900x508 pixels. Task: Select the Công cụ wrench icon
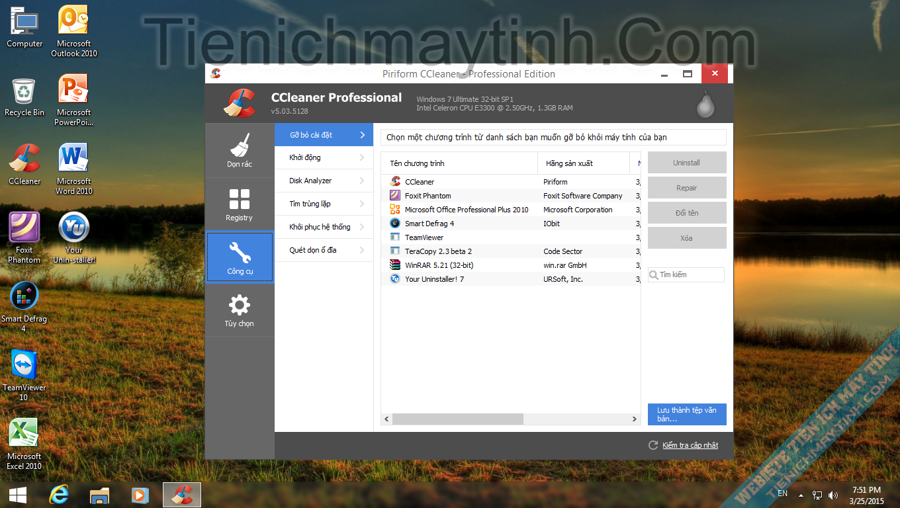pos(239,257)
